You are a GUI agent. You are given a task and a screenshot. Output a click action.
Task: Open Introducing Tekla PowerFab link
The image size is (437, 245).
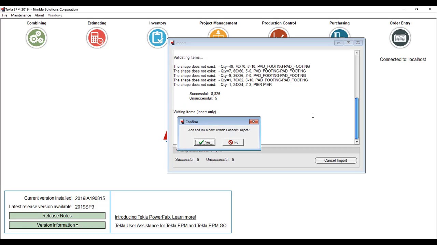pyautogui.click(x=155, y=217)
